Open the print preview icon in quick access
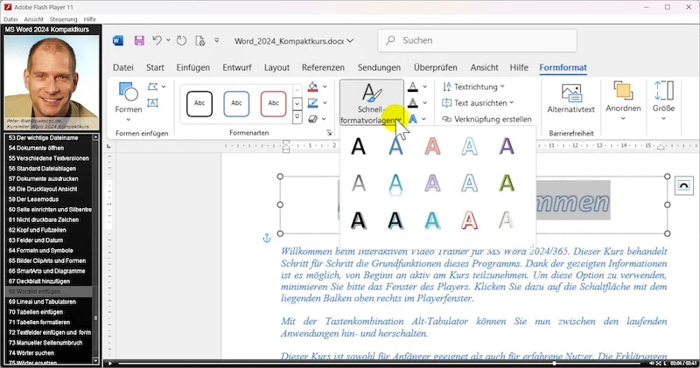The height and width of the screenshot is (368, 700). click(200, 40)
